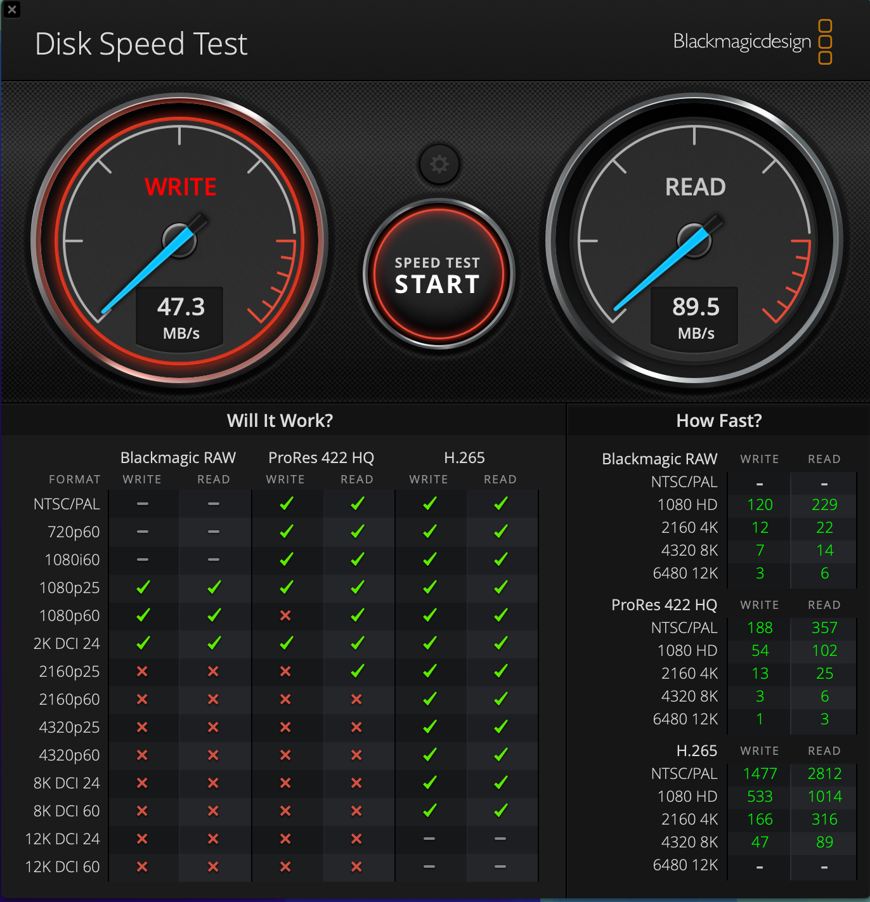Click the 47.3 MB/s write speed readout

tap(181, 317)
